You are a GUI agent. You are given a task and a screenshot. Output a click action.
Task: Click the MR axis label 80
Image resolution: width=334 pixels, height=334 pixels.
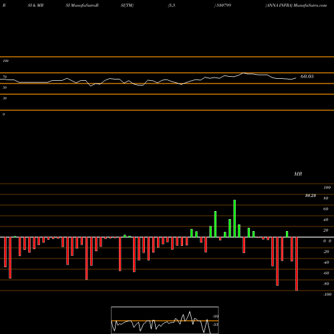click(325, 198)
